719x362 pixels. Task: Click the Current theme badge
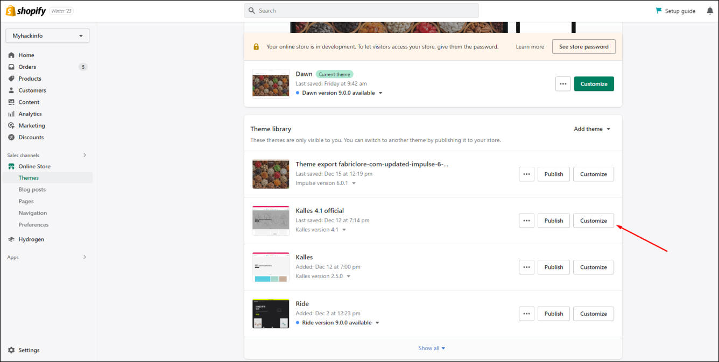click(x=335, y=74)
